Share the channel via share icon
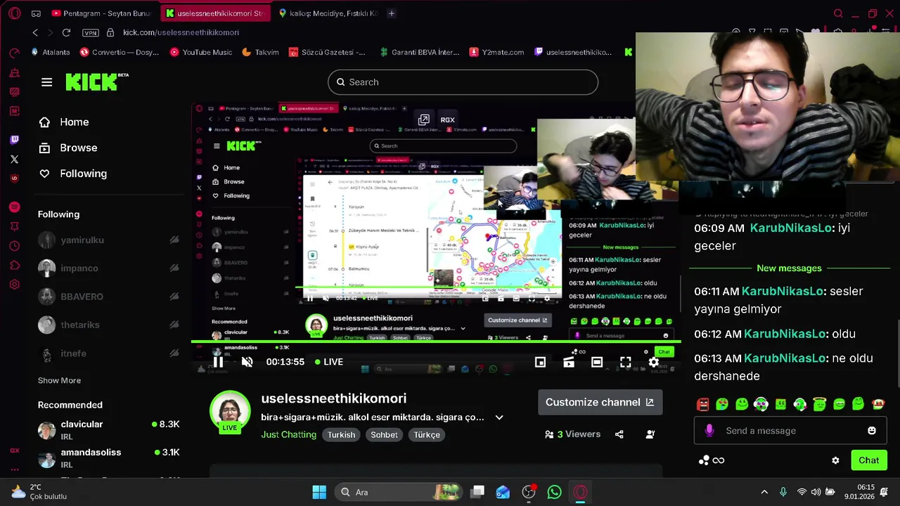The image size is (900, 506). coord(619,434)
